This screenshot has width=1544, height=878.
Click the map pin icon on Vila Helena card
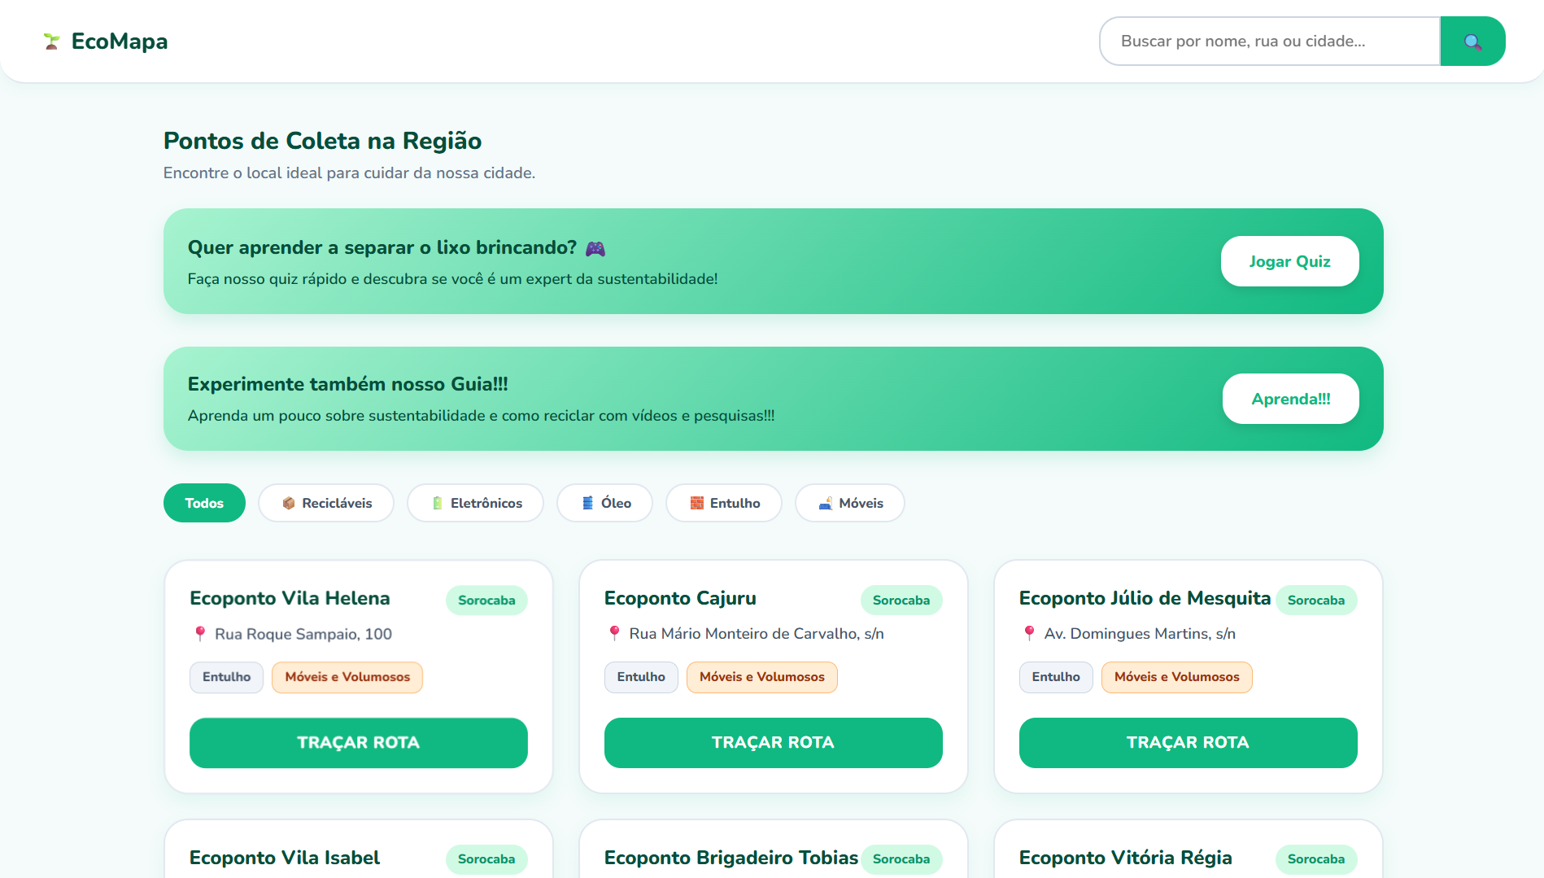pyautogui.click(x=200, y=633)
